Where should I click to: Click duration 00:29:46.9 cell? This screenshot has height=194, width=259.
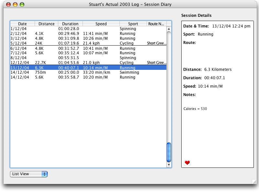[x=69, y=34]
